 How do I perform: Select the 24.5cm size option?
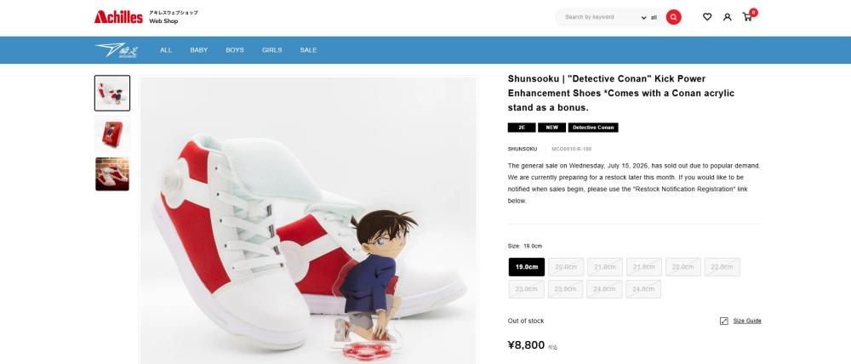tap(643, 289)
